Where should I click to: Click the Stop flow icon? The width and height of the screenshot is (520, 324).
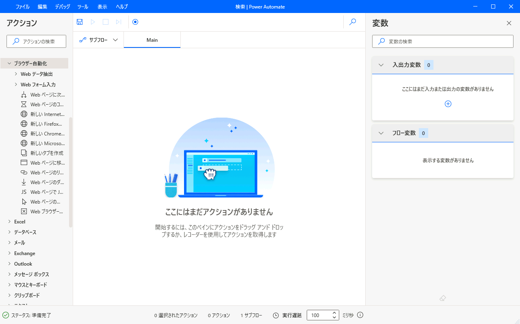click(x=106, y=22)
